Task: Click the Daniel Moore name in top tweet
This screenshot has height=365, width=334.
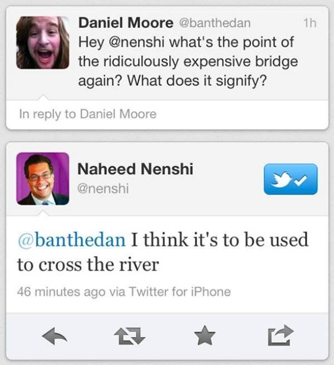Action: (x=126, y=23)
